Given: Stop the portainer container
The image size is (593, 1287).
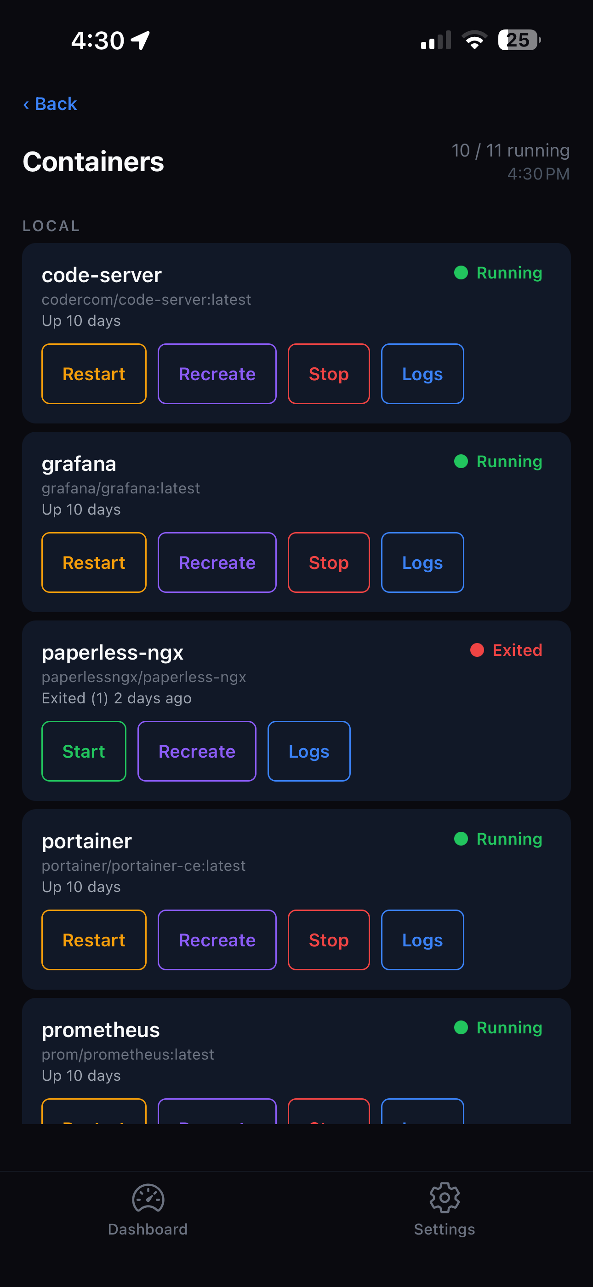Looking at the screenshot, I should tap(328, 939).
